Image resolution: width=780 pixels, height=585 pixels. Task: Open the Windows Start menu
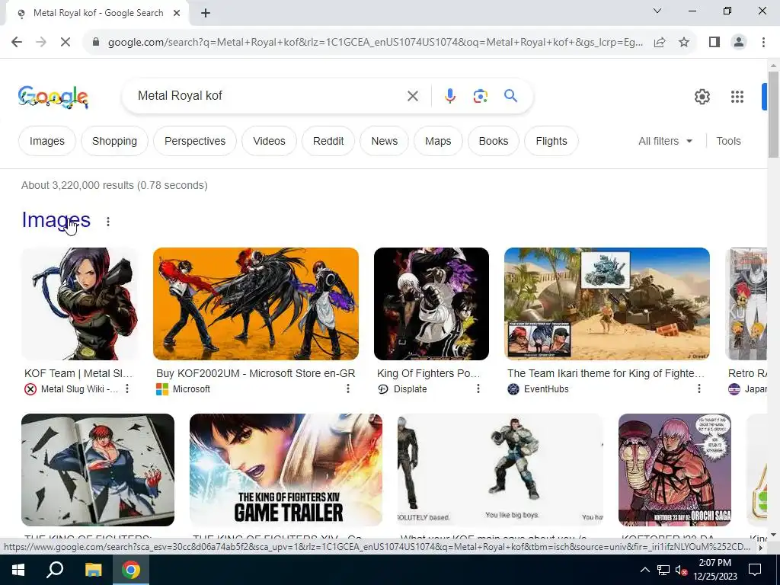coord(18,570)
